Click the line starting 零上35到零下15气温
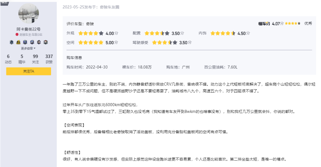Image resolution: width=321 pixels, height=167 pixels. [179, 112]
